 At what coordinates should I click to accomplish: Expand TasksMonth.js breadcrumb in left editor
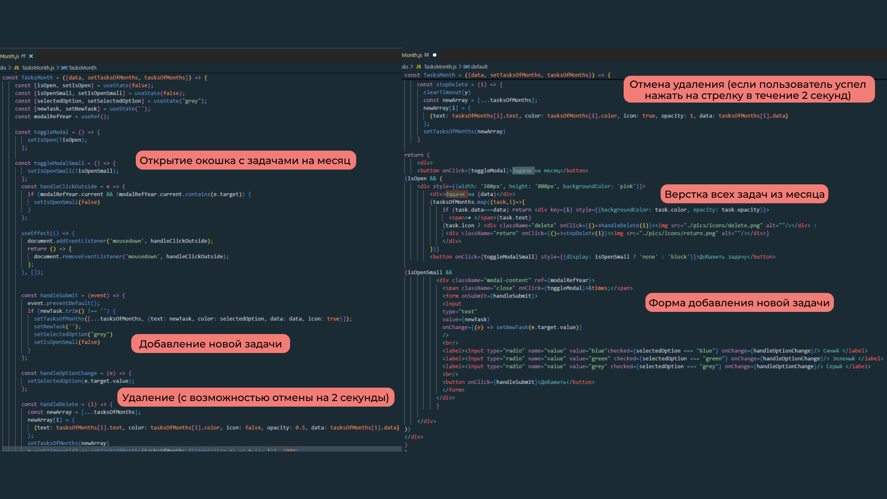[38, 68]
